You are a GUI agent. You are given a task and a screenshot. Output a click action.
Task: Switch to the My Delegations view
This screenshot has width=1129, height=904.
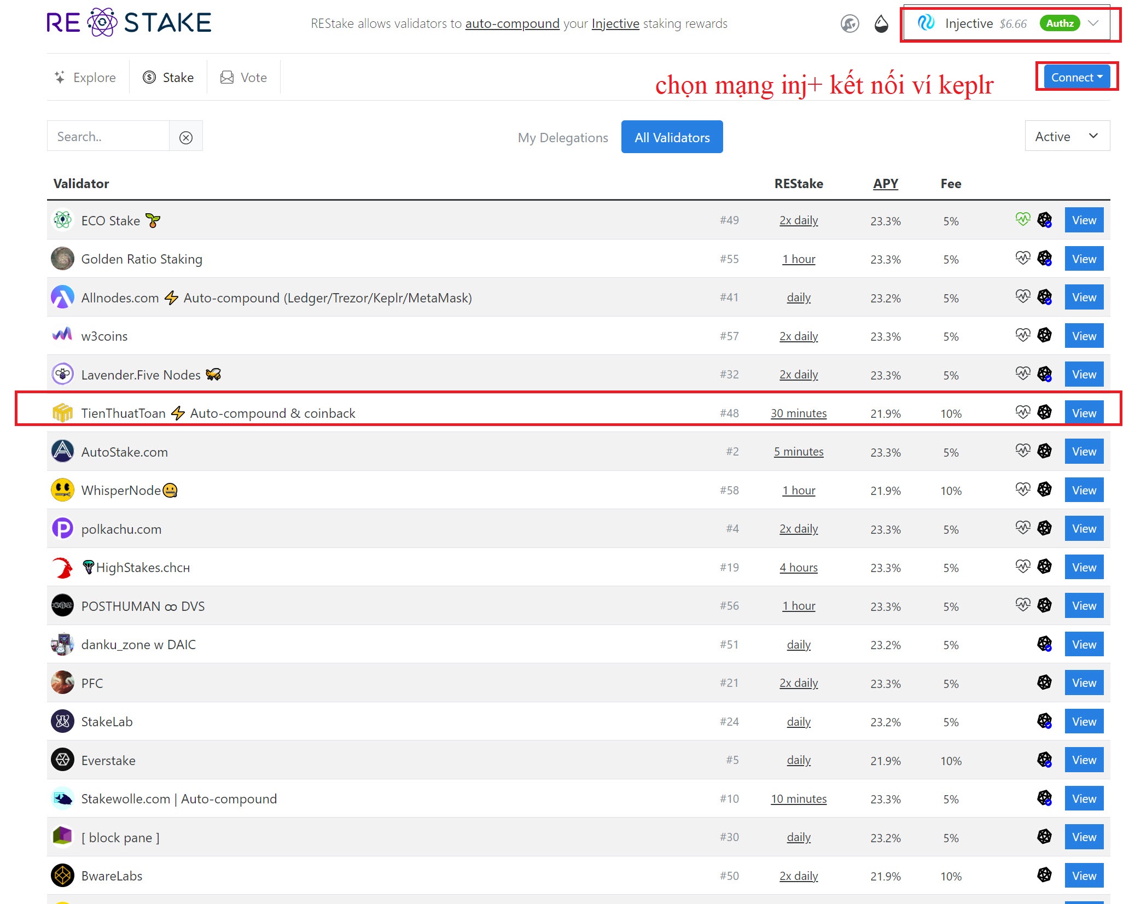pos(562,137)
